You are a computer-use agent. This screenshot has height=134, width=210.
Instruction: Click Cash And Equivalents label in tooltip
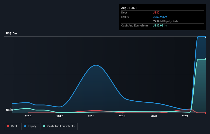point(135,25)
